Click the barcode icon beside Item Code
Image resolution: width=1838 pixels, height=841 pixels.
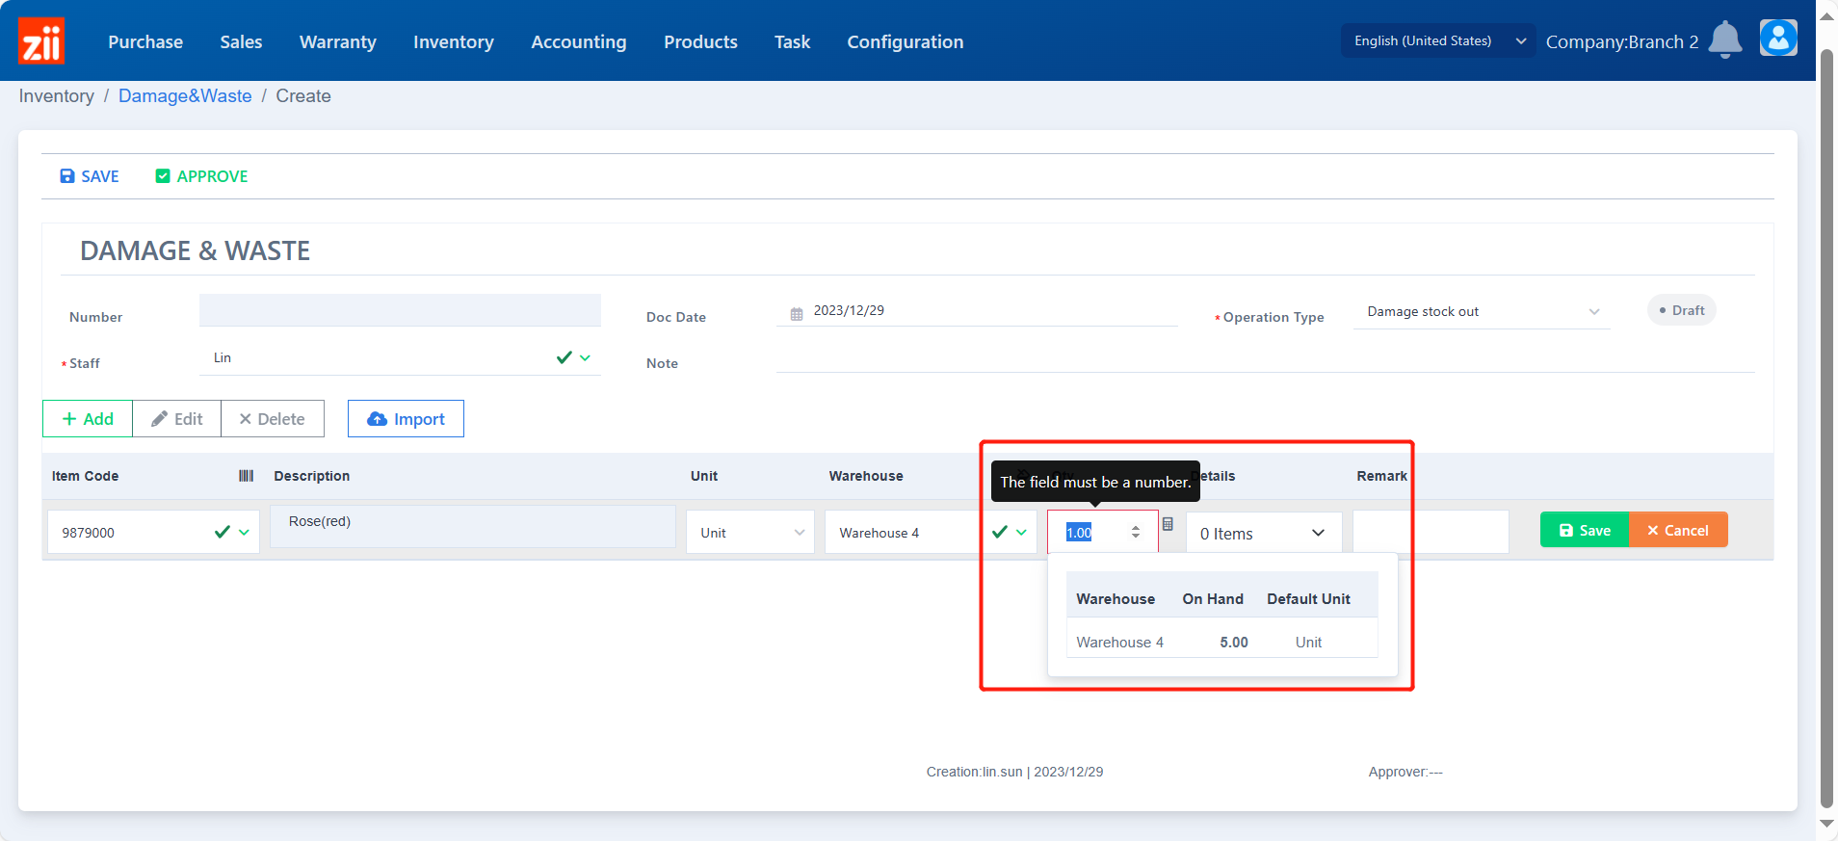(246, 476)
